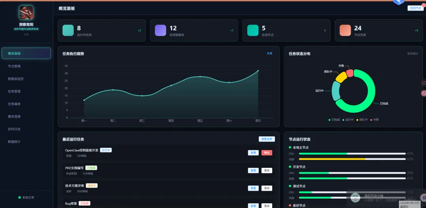Click red 失败 donut segment
Viewport: 426px width, 208px height.
[x=349, y=73]
